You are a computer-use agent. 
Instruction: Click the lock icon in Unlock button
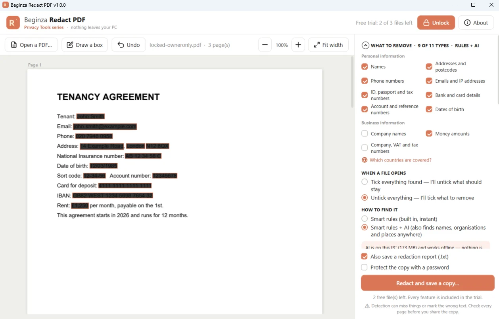[x=426, y=23]
